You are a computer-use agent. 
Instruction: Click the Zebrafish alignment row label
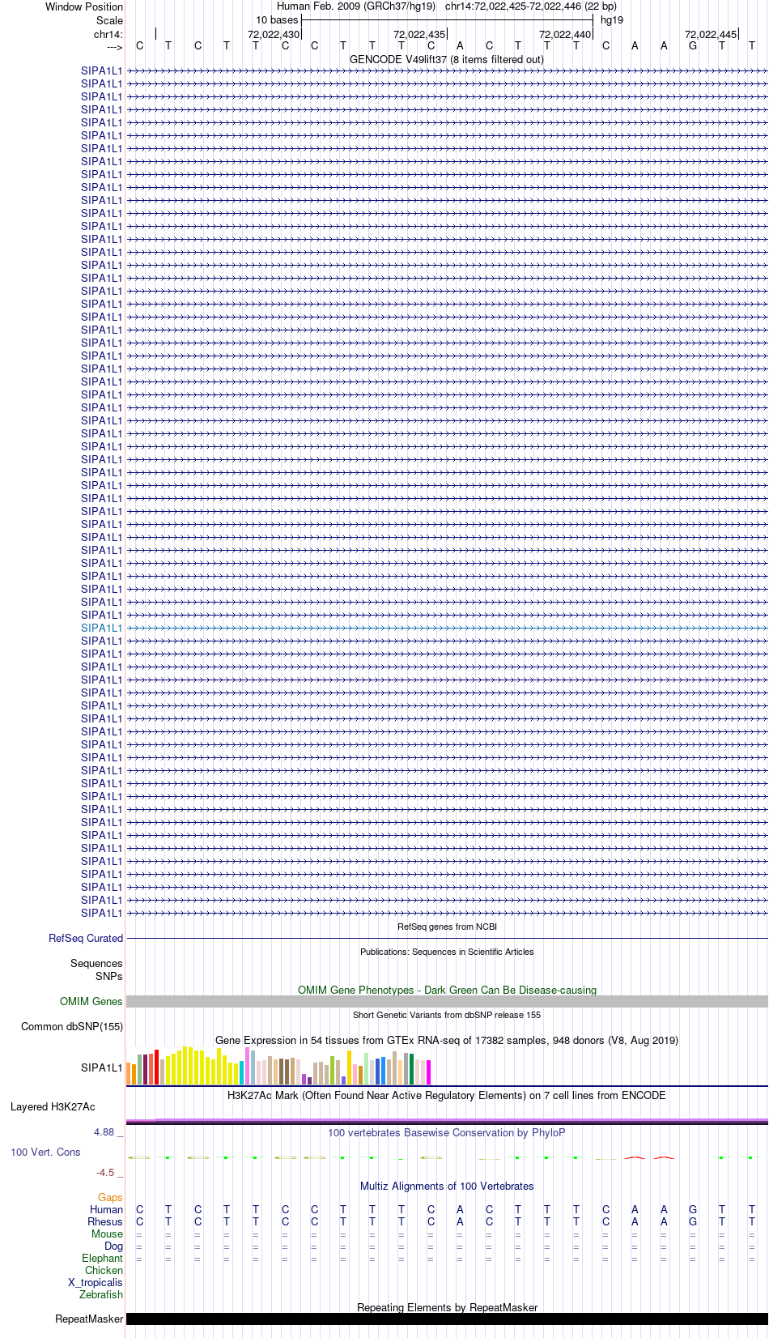[102, 1295]
